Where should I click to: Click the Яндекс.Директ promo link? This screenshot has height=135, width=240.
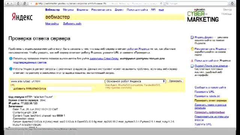(204, 37)
